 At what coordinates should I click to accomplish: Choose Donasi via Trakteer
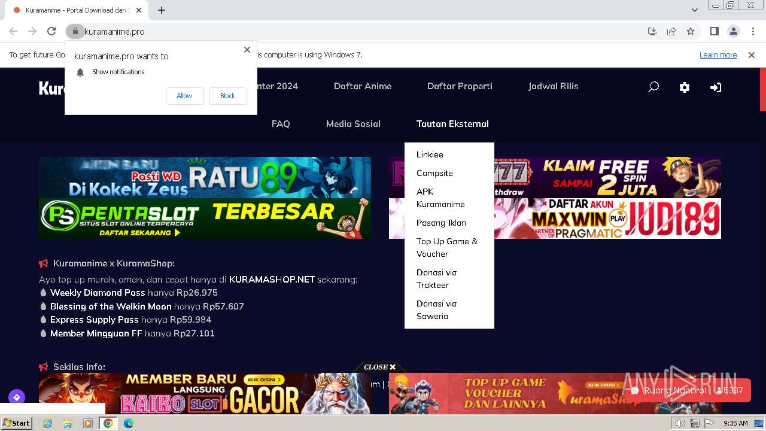click(x=436, y=278)
